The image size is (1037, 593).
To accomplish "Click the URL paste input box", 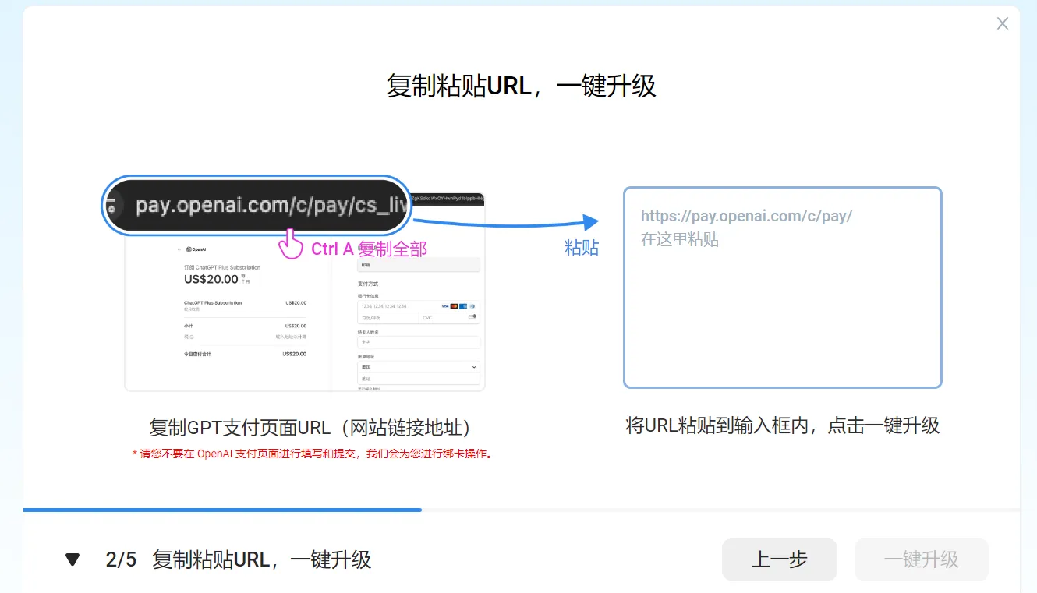I will coord(783,287).
